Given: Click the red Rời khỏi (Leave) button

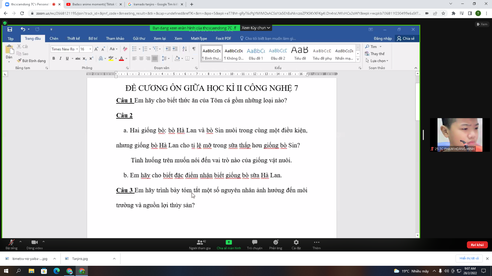Looking at the screenshot, I should click(x=477, y=245).
